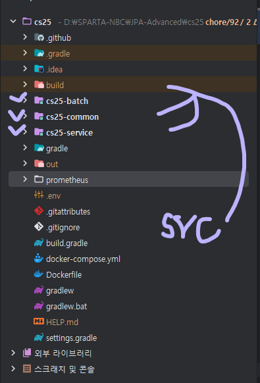Expand the prometheus folder

click(25, 180)
